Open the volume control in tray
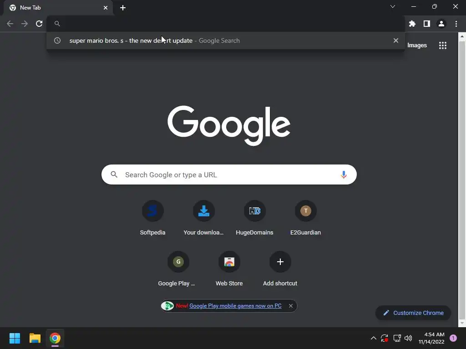The image size is (466, 349). point(408,338)
